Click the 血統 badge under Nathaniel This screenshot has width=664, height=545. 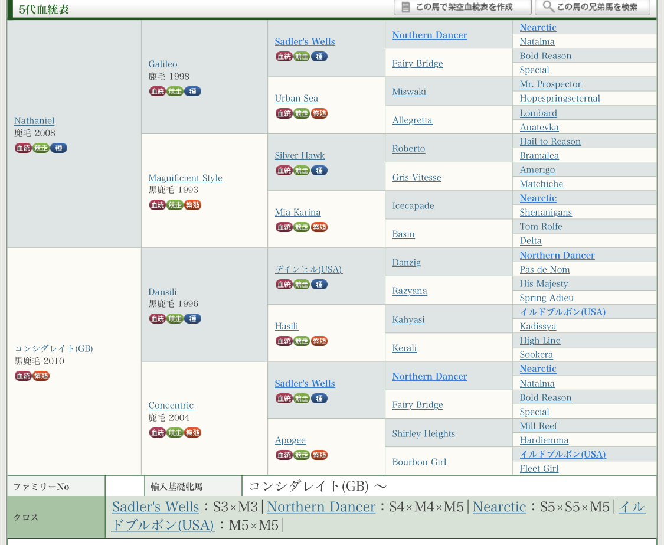coord(24,148)
